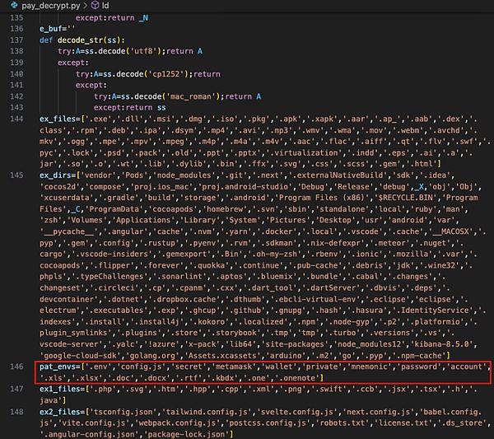Click the ex_files variable name
Screen dimensions: 494x439
[59, 119]
